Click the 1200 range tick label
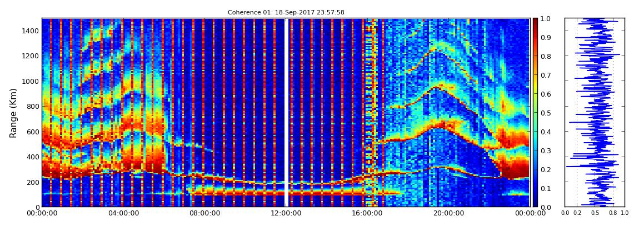 (31, 56)
